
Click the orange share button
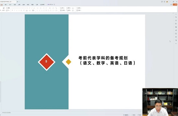[175, 5]
